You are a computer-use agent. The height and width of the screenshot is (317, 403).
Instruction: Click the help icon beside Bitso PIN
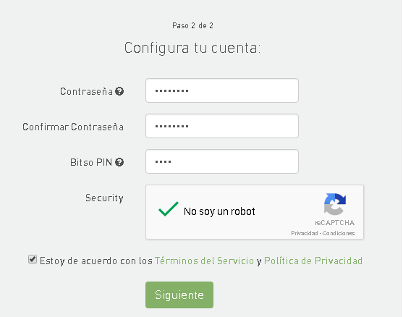[119, 162]
